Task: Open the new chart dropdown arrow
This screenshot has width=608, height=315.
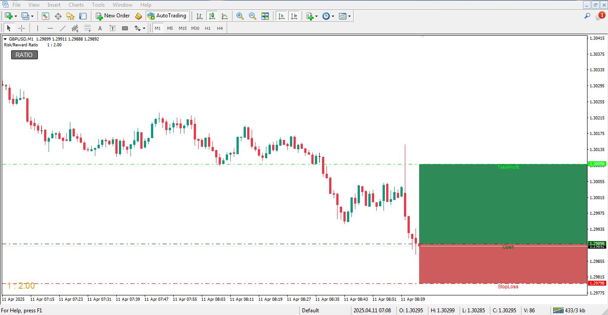Action: [x=16, y=16]
